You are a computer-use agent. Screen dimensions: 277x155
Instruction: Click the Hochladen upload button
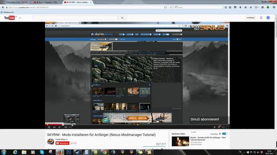(x=251, y=18)
